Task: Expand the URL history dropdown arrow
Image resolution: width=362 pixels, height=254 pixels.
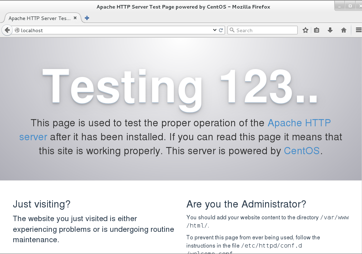Action: 215,30
